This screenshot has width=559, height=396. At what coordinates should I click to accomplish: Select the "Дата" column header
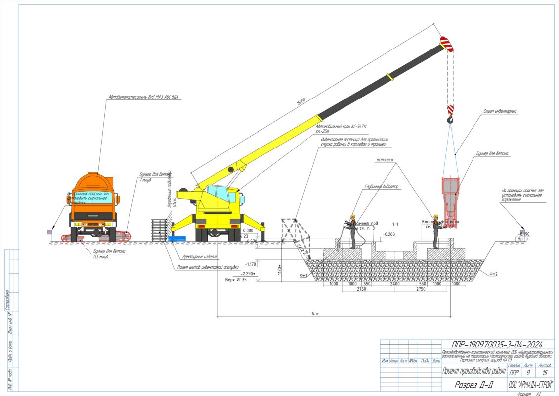[x=437, y=361]
